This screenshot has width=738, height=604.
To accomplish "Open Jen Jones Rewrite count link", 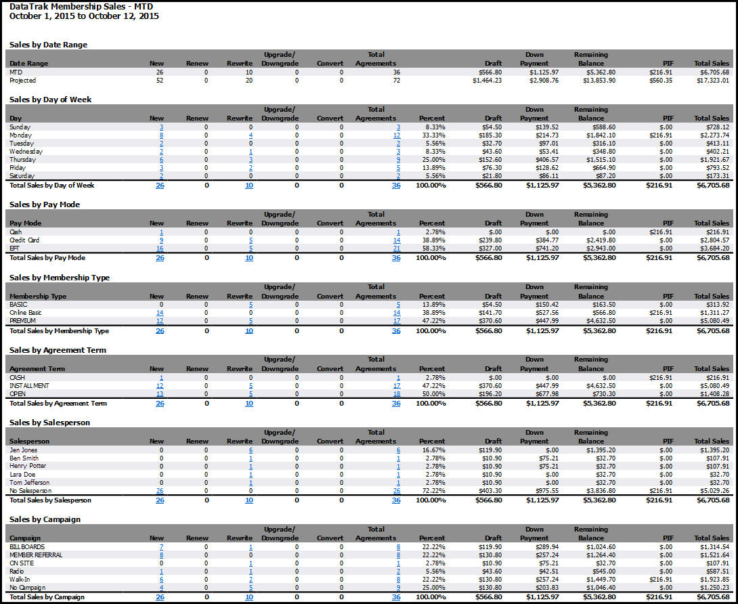I will point(251,450).
